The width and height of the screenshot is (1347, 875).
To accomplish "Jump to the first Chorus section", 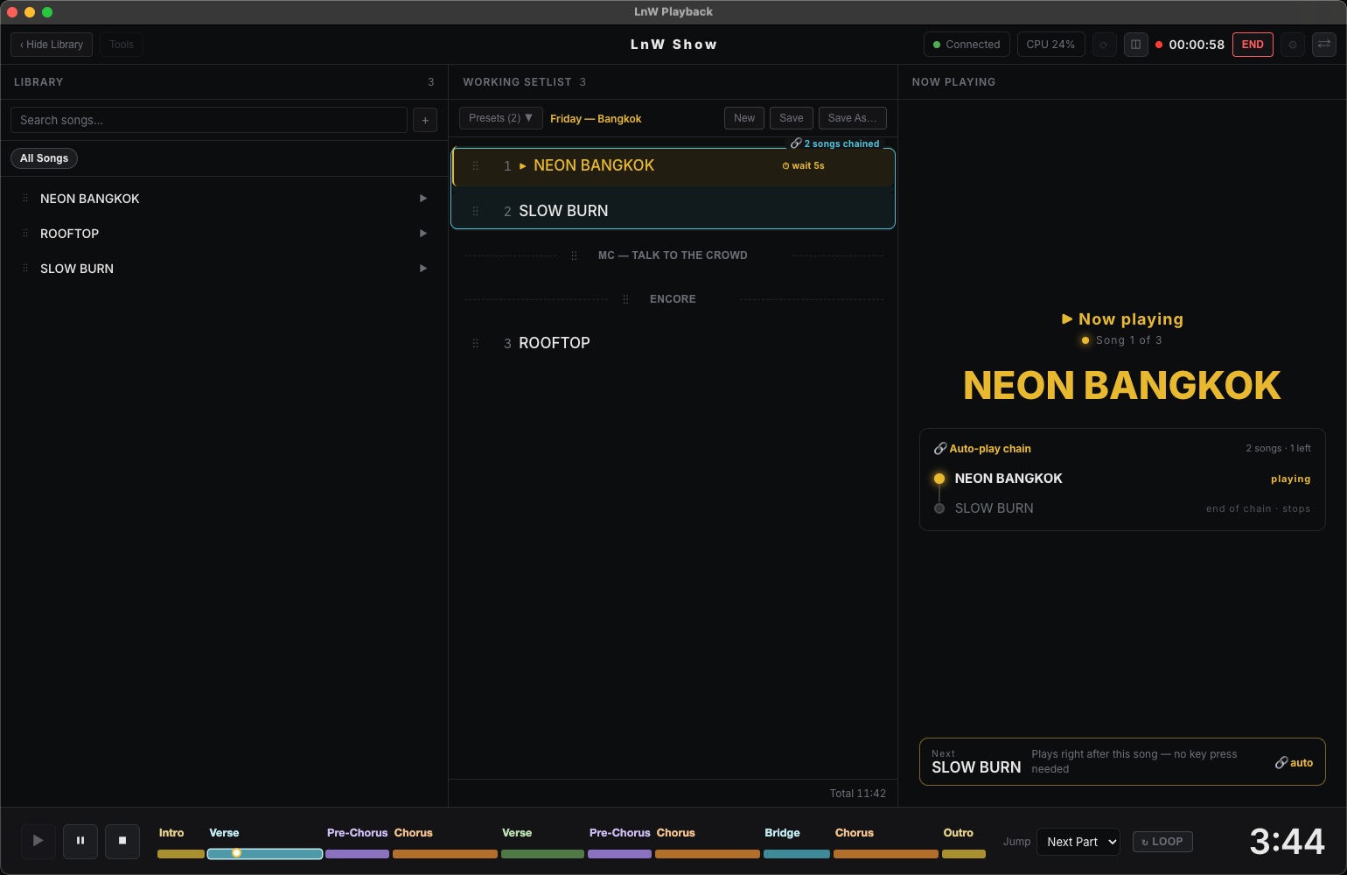I will 445,854.
